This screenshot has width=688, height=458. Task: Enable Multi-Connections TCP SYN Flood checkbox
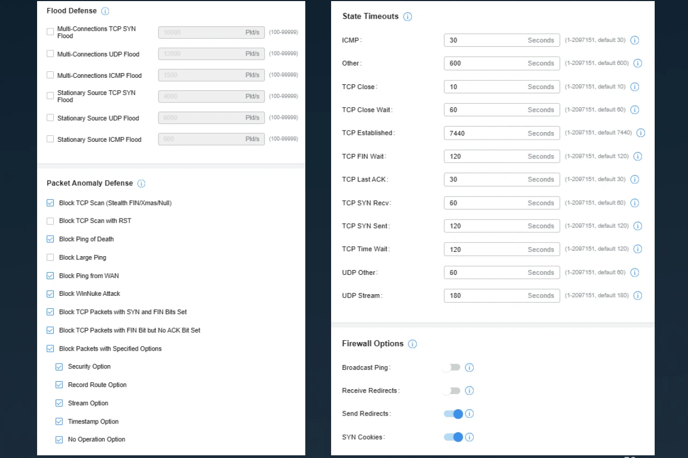coord(51,32)
